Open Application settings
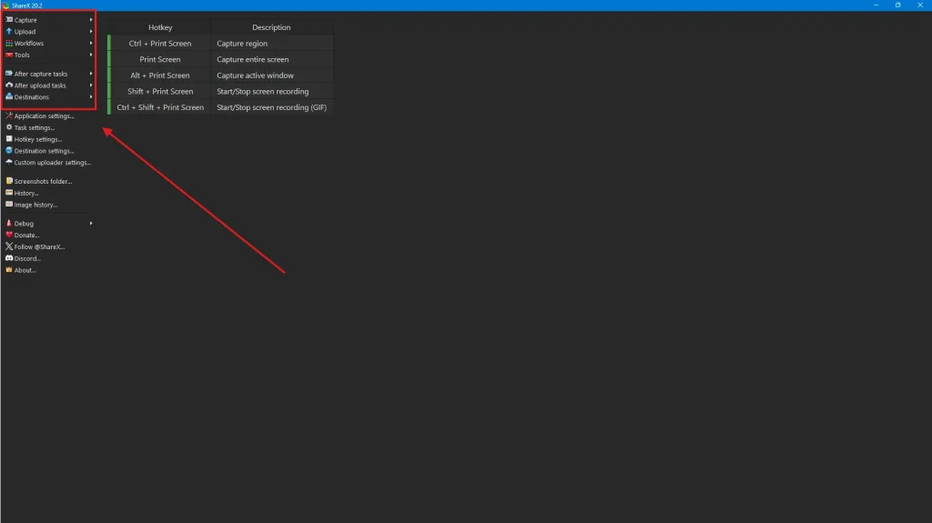932x523 pixels. point(44,116)
